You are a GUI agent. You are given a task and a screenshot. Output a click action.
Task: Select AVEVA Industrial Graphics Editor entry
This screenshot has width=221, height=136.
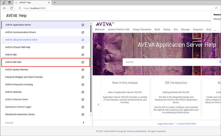tap(45, 40)
